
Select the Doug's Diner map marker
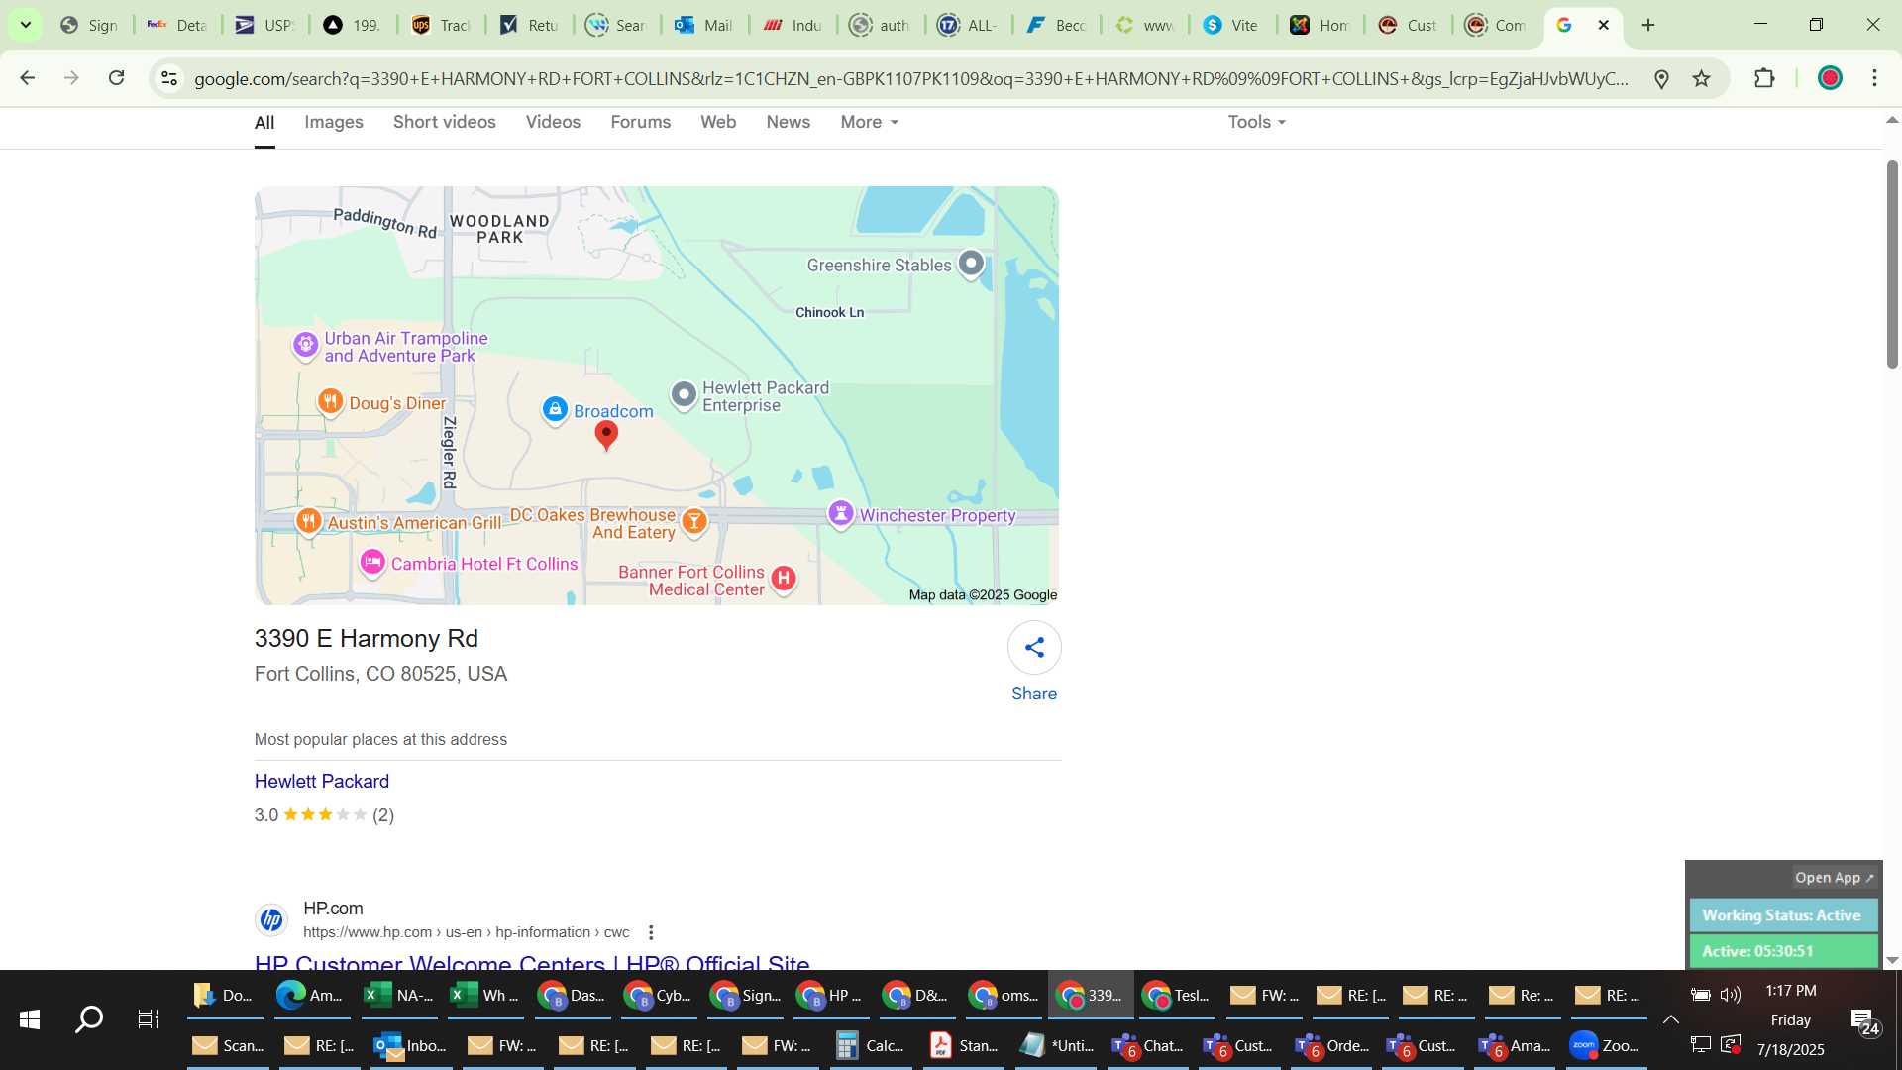tap(330, 401)
